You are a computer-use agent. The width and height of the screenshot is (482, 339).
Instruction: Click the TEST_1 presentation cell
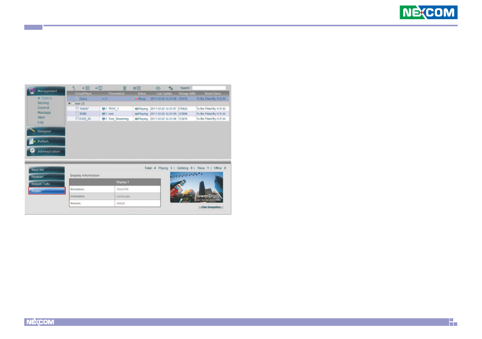(x=117, y=109)
